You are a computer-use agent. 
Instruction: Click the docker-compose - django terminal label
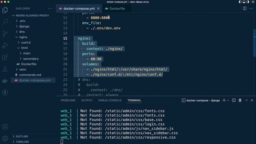pos(201,100)
